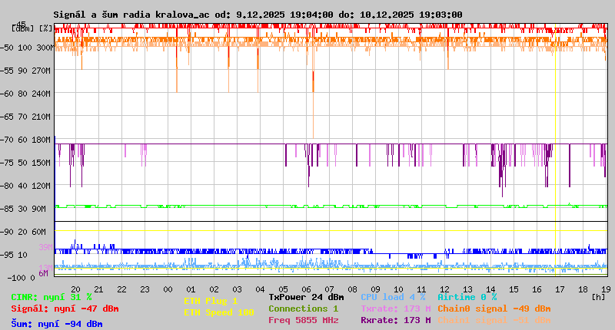615x330 pixels.
Task: Select the red Signál legend label
Action: 65,309
